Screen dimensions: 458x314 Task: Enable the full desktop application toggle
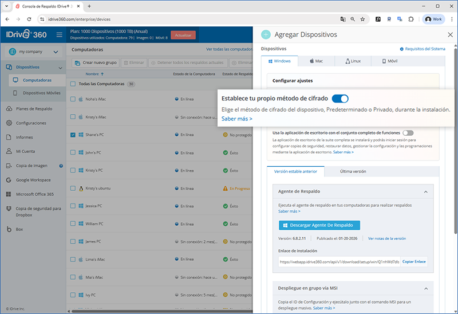click(x=408, y=133)
